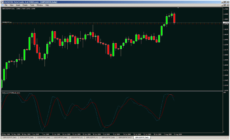
Task: Select the #6496529 buy order line label
Action: pyautogui.click(x=7, y=22)
